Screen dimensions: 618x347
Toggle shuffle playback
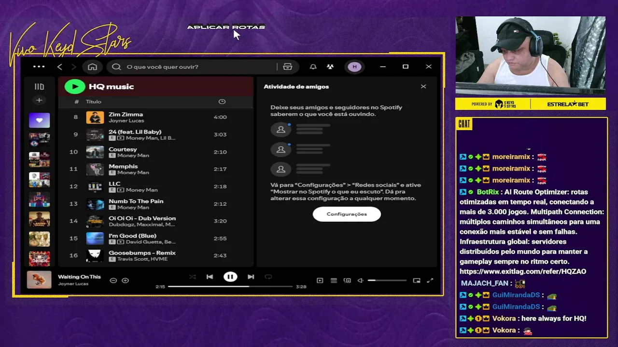(193, 277)
